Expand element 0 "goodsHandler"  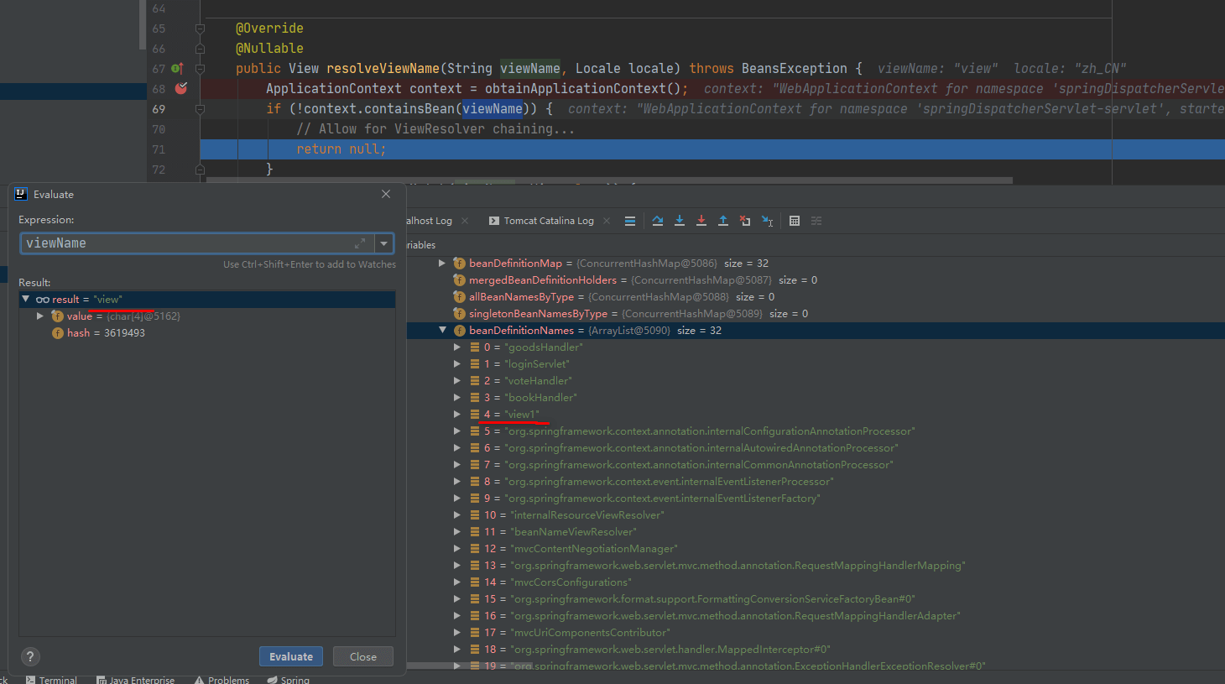pos(457,347)
